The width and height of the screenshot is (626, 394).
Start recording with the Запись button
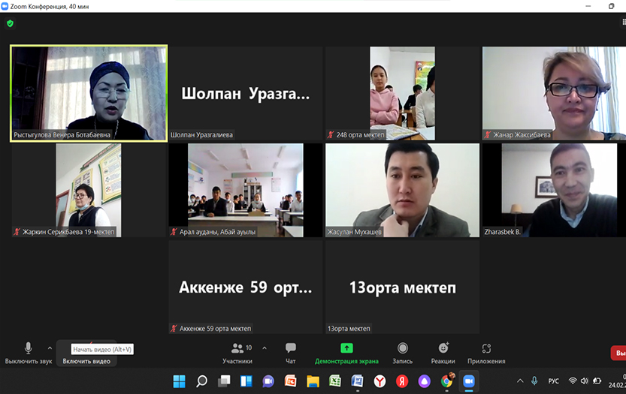point(403,352)
